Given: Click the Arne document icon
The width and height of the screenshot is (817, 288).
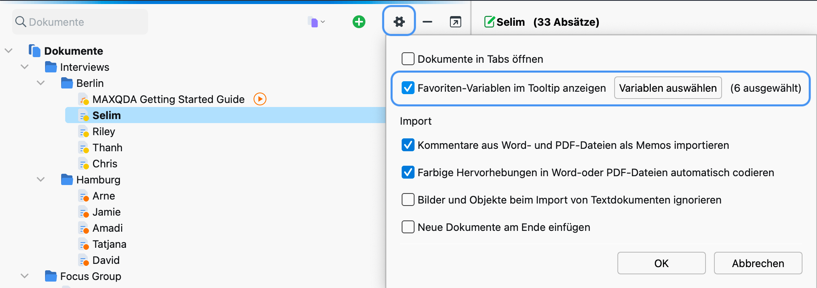Looking at the screenshot, I should click(x=83, y=196).
